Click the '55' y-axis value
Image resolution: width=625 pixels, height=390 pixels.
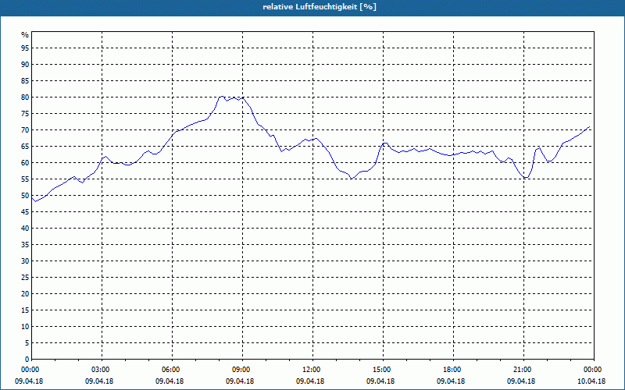coord(25,179)
